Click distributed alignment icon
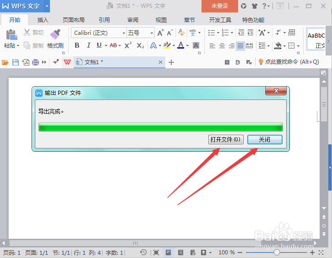 click(250, 45)
